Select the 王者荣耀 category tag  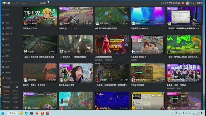[15, 94]
